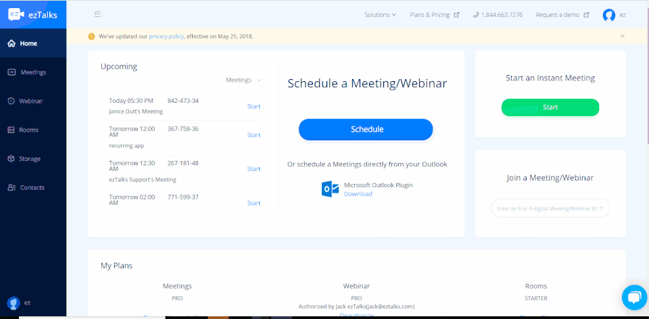Open Contacts in the sidebar

coord(33,187)
